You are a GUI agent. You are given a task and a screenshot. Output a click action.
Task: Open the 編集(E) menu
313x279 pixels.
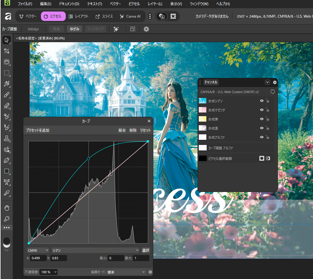[x=45, y=4]
